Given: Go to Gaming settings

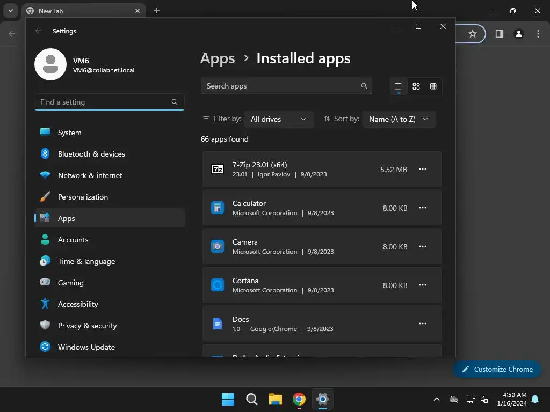Looking at the screenshot, I should click(110, 283).
